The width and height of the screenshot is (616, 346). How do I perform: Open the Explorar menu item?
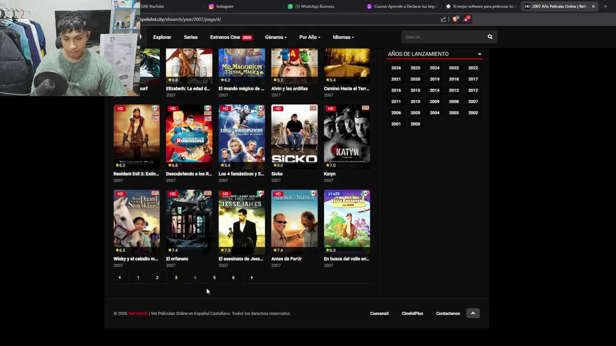pos(162,37)
